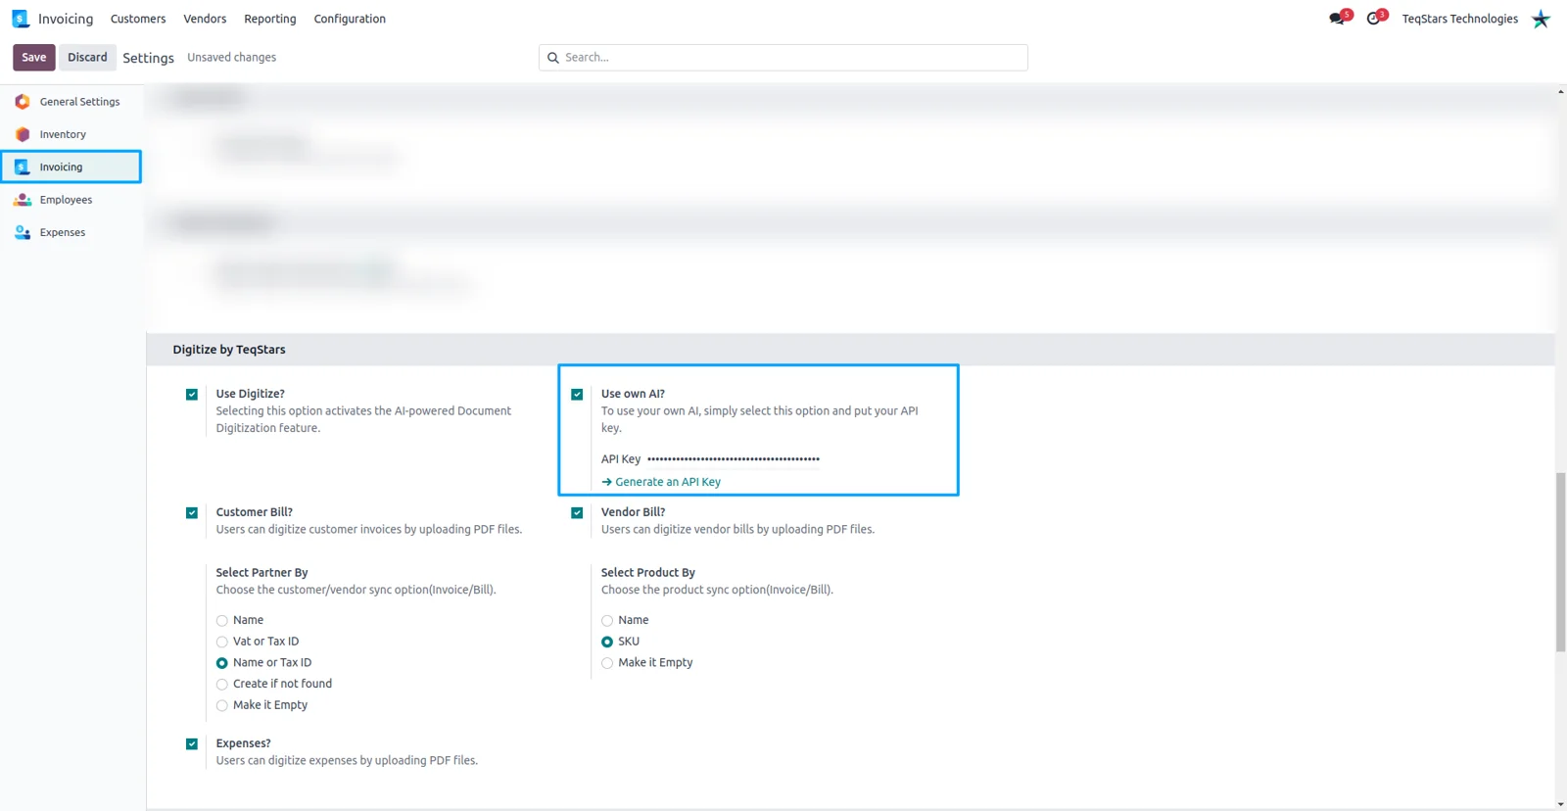Click the Generate API Key arrow icon

(x=606, y=482)
